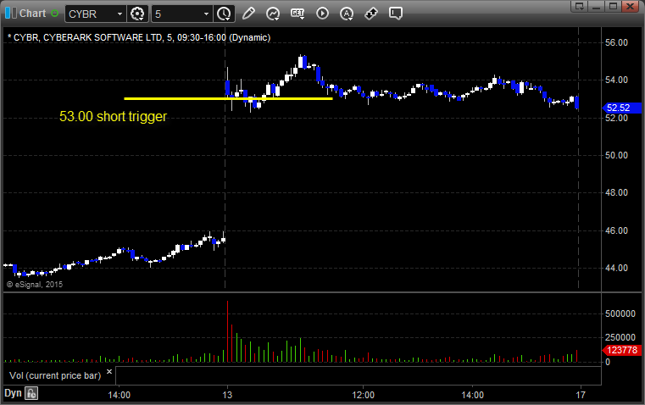Click the 53.00 short trigger annotation
Viewport: 645px width, 405px height.
pyautogui.click(x=113, y=116)
